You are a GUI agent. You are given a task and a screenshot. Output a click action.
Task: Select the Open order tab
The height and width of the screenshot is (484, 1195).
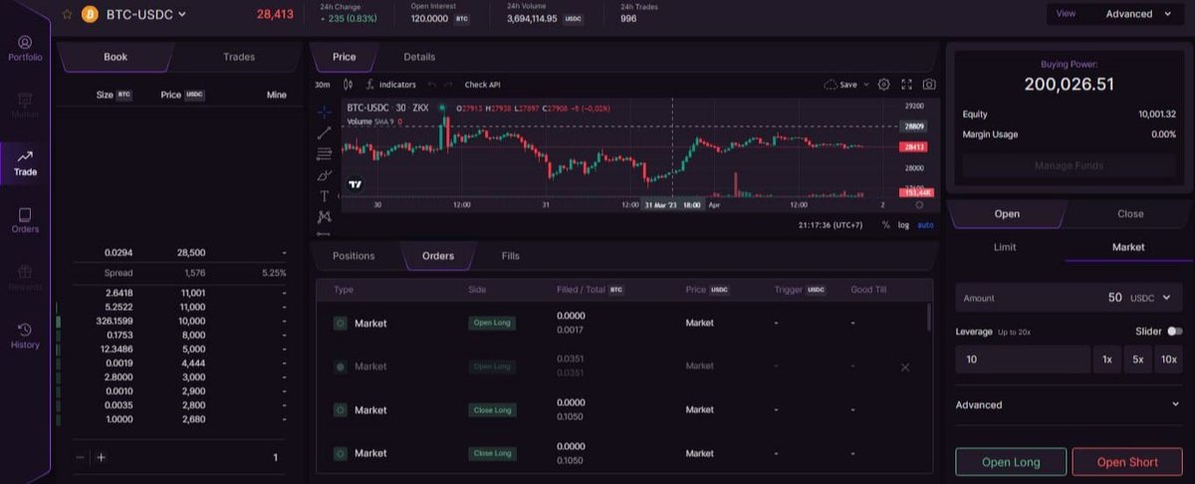click(1006, 213)
